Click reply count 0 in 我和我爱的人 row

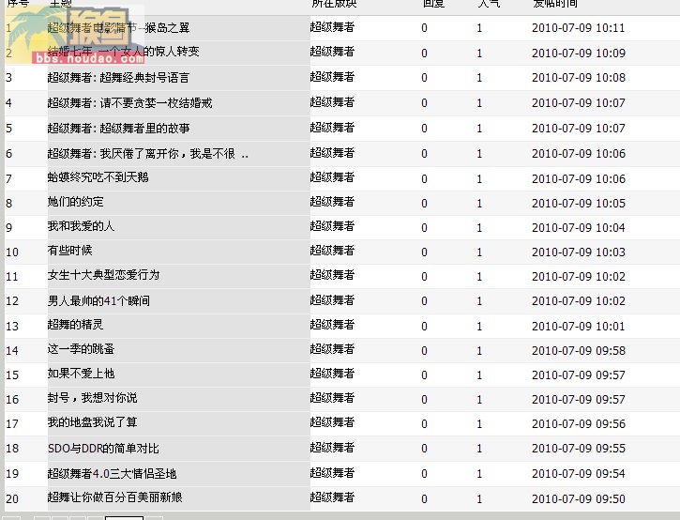pyautogui.click(x=424, y=228)
